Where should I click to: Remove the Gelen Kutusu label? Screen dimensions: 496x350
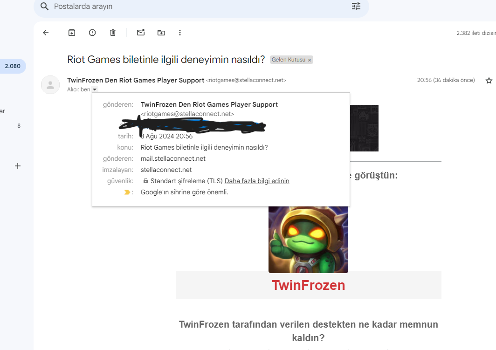coord(310,60)
